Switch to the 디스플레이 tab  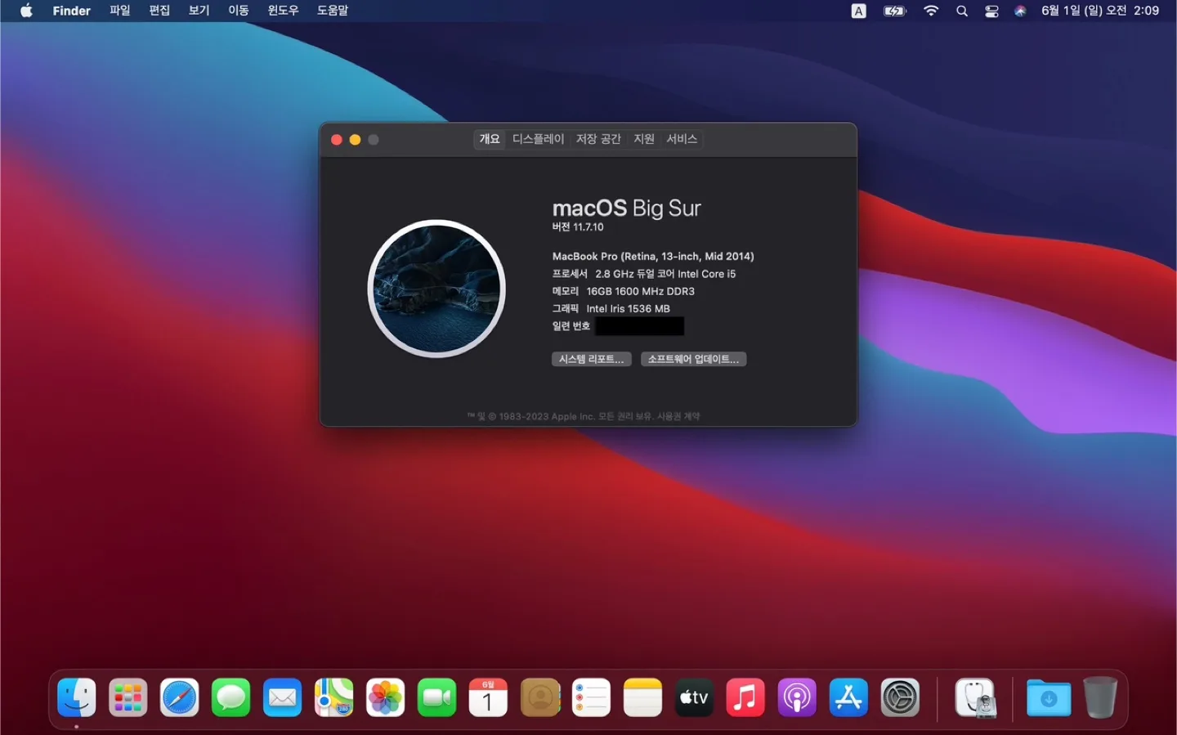point(539,139)
